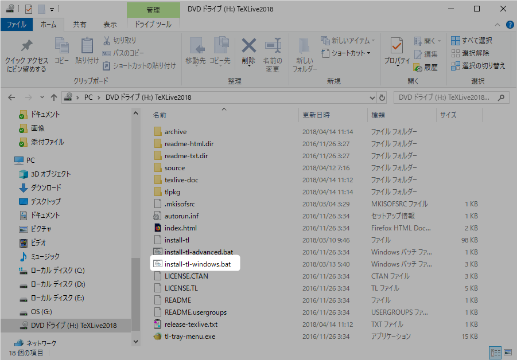The width and height of the screenshot is (517, 360).
Task: Expand address bar history dropdown
Action: (372, 97)
